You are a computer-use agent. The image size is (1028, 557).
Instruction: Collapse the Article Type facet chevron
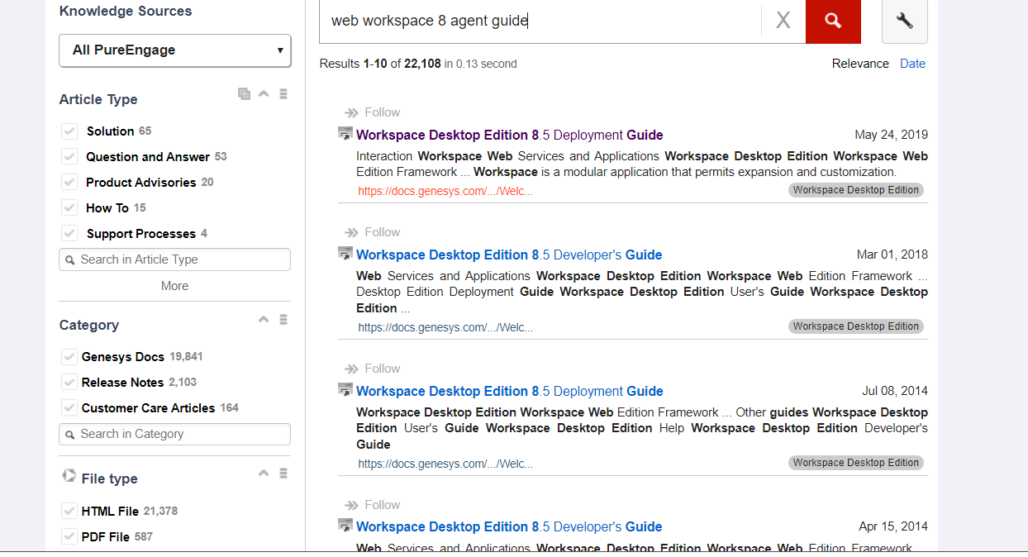pos(264,94)
